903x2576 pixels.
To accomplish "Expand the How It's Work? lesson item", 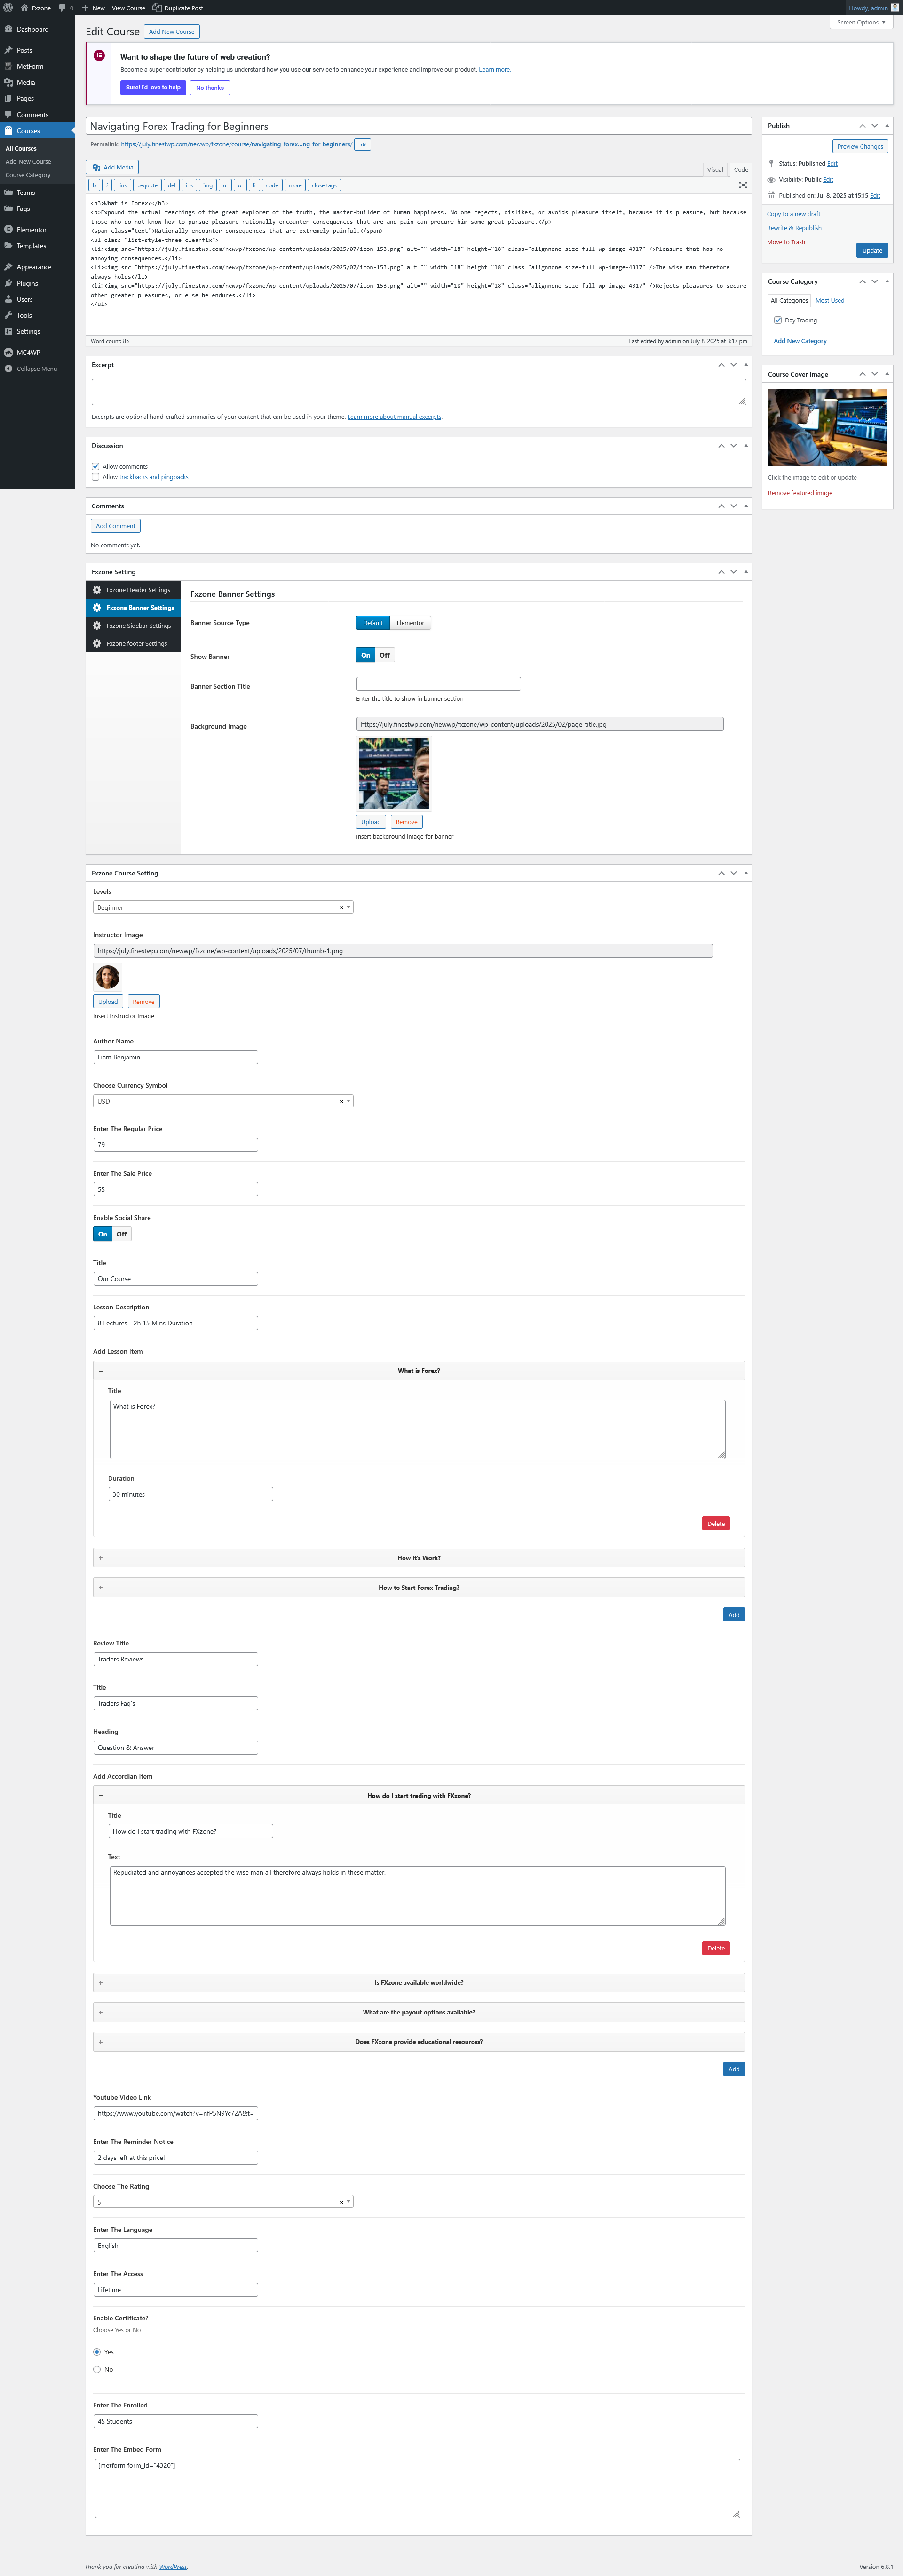I will click(x=419, y=1557).
